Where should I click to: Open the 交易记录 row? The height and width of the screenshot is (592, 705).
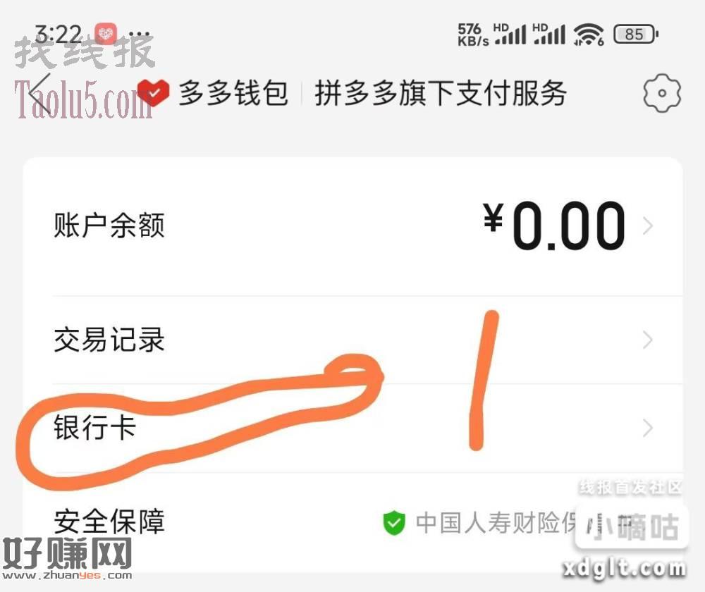(353, 340)
